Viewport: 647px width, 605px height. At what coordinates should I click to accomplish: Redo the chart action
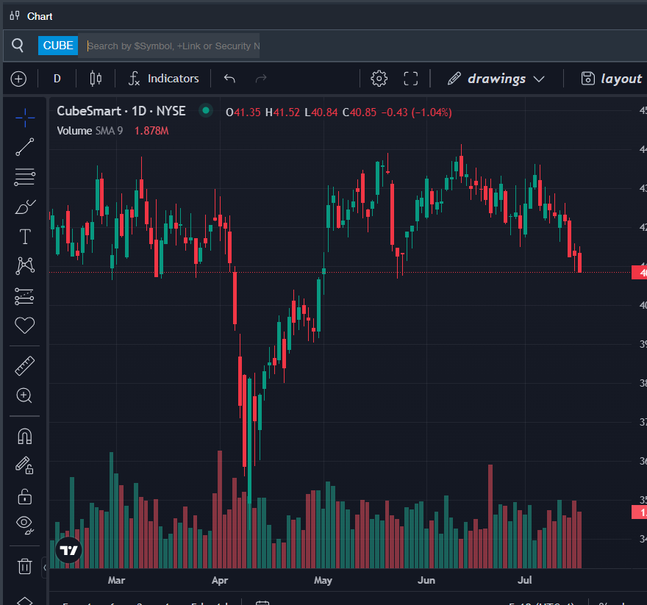click(261, 79)
